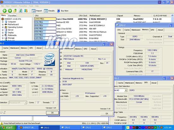The height and width of the screenshot is (130, 174).
Task: Click the green Back arrow in EVEREST toolbar
Action: pyautogui.click(x=4, y=11)
